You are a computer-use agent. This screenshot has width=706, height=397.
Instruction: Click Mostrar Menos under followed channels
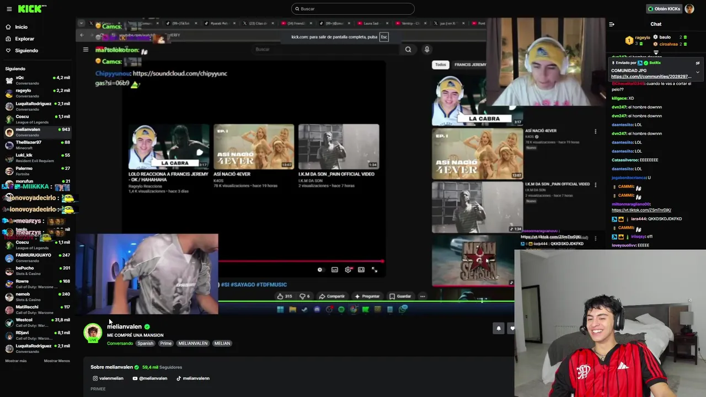click(x=57, y=361)
